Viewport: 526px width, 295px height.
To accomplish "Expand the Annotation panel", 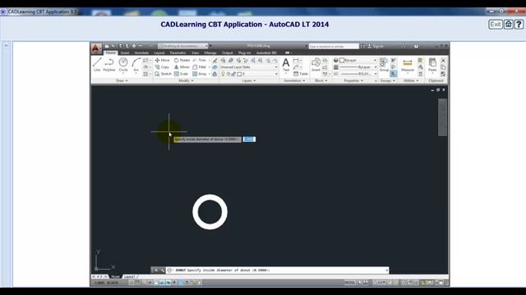I will (x=294, y=80).
